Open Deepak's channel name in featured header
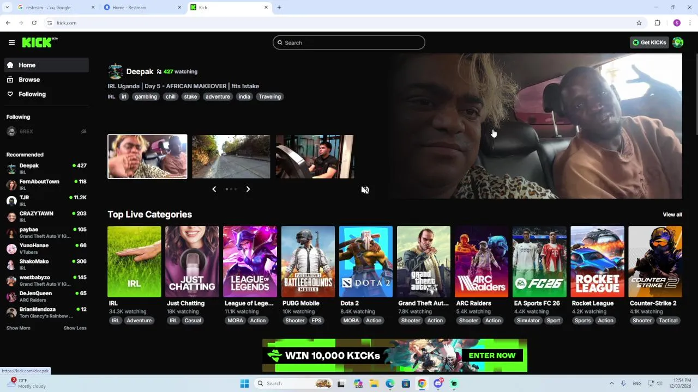Screen dimensions: 698x392 click(140, 71)
